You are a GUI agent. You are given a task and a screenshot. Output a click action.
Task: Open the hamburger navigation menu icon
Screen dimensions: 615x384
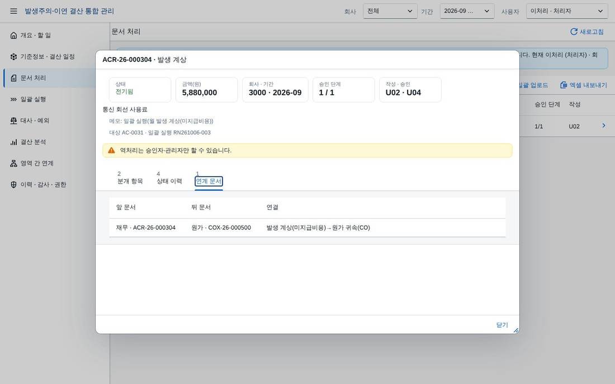coord(14,11)
